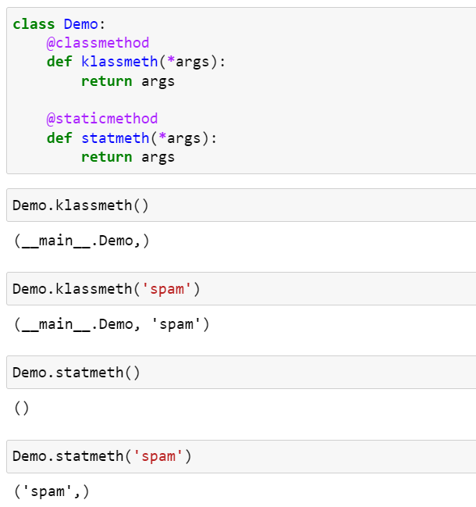
Task: Click the @classmethod decorator
Action: pos(98,43)
